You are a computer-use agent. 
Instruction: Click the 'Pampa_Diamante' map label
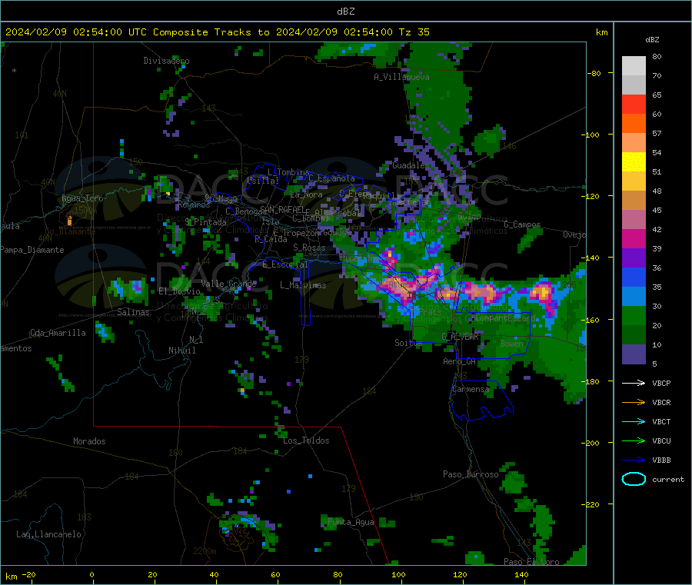pos(32,250)
